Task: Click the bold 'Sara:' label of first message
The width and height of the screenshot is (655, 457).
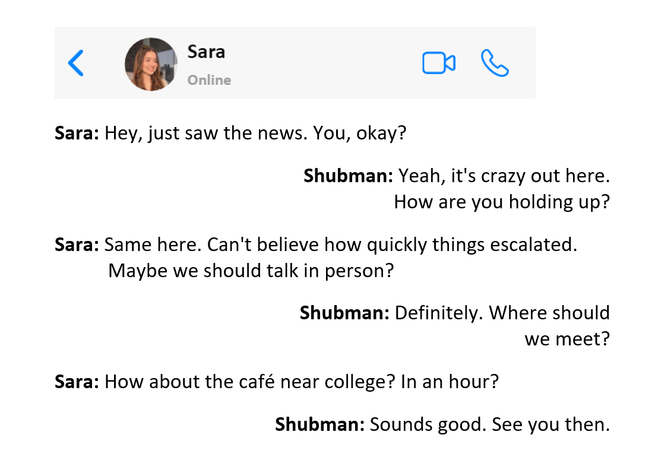Action: (x=77, y=134)
